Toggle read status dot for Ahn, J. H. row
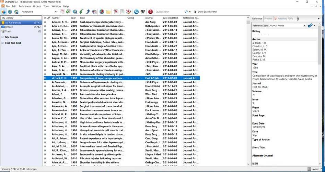Viewport: 325px width, 172px height. point(45,26)
